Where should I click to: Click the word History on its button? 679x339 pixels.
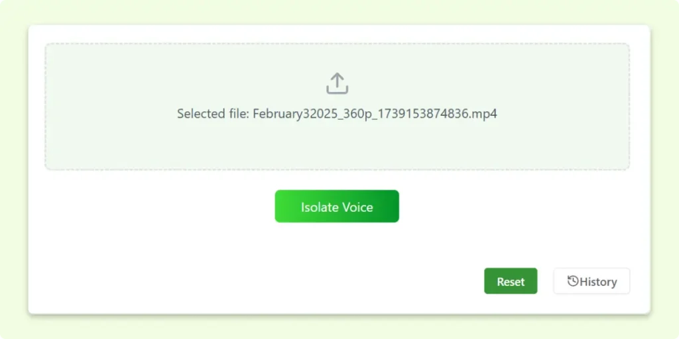tap(598, 281)
